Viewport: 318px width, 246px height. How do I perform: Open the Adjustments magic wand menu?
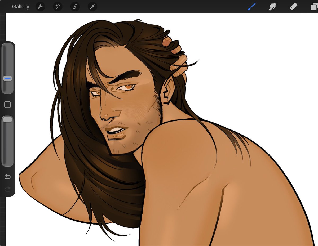58,7
